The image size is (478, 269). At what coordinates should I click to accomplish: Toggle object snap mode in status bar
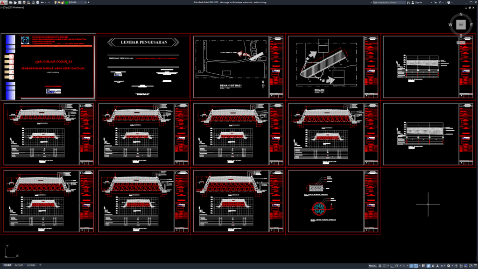pyautogui.click(x=416, y=265)
